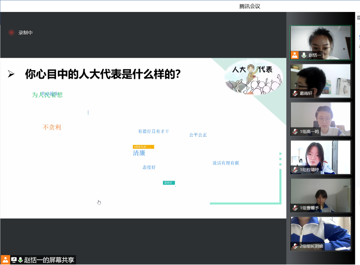Click the screen-share icon beside 赵恬一的屏幕共享
Screen dimensions: 360x265
tap(14, 260)
